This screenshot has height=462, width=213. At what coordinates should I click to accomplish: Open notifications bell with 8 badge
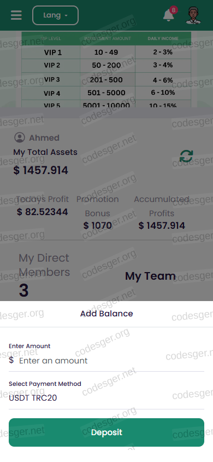(169, 15)
